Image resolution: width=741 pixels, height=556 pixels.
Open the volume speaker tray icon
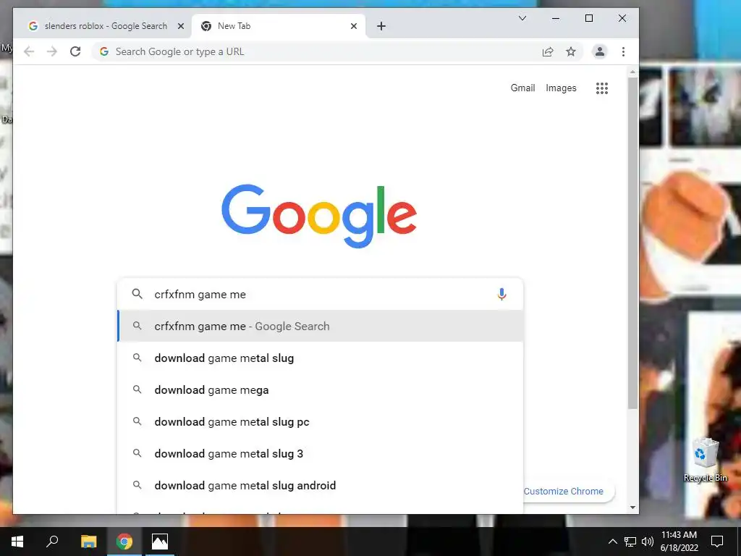(x=648, y=542)
